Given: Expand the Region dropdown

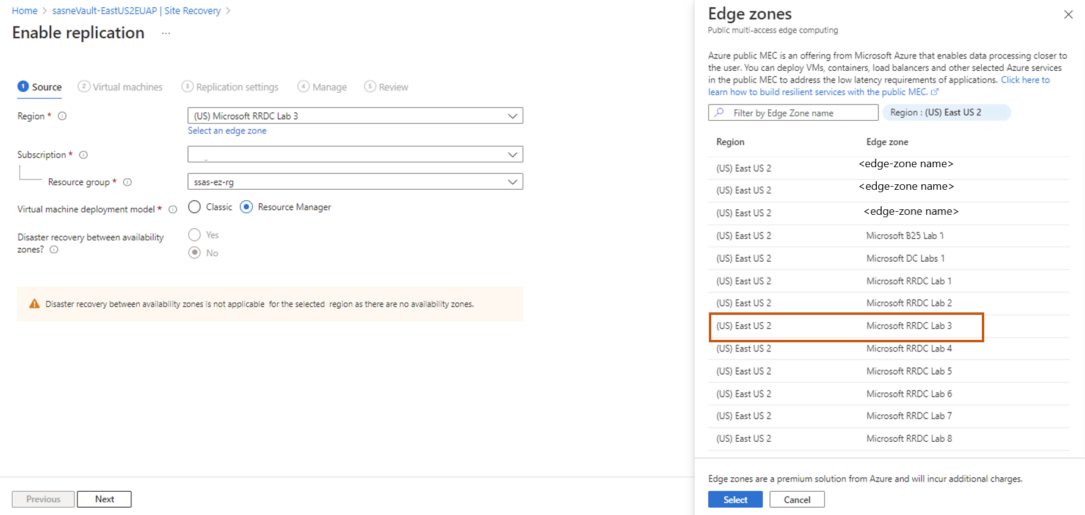Looking at the screenshot, I should 512,116.
